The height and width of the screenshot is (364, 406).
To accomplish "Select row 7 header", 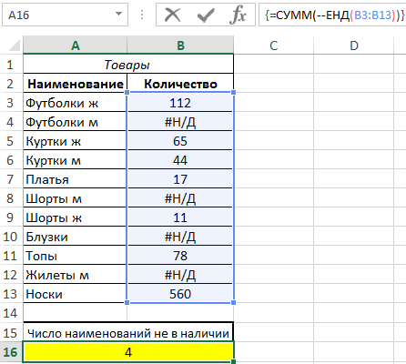I will [11, 179].
